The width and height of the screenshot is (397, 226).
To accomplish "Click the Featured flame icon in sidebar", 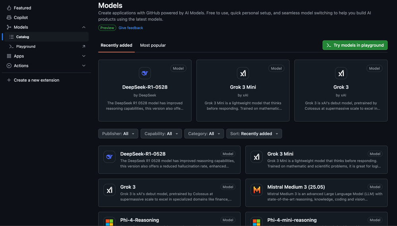I will (9, 8).
